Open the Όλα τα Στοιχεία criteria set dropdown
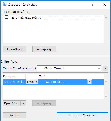 (x=69, y=68)
